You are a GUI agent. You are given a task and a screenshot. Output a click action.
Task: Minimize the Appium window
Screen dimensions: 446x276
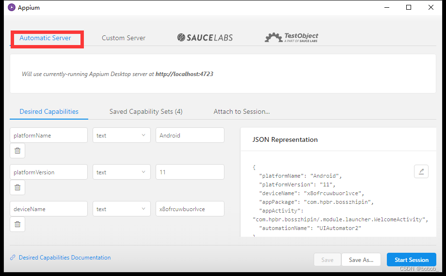(386, 7)
